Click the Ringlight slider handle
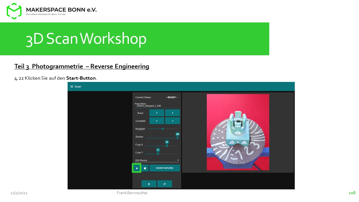359x202 pixels. pyautogui.click(x=163, y=129)
